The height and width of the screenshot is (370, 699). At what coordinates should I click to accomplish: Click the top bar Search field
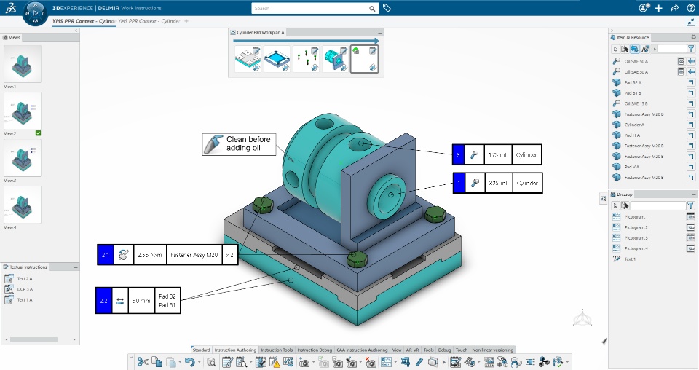[x=315, y=9]
